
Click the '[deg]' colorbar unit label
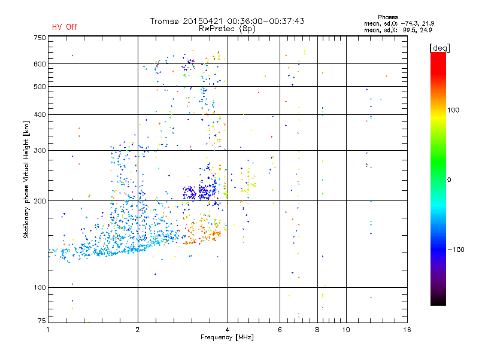pyautogui.click(x=439, y=48)
